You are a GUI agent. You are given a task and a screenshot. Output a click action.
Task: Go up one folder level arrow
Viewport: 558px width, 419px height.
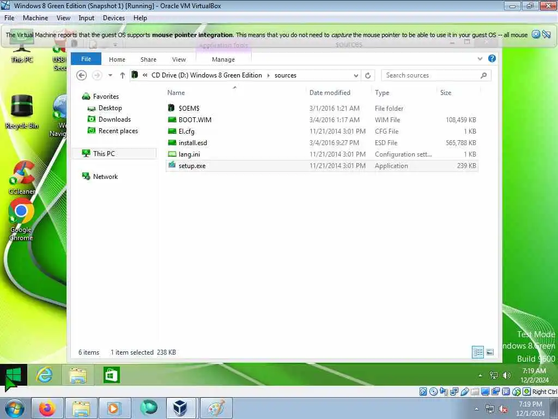123,75
